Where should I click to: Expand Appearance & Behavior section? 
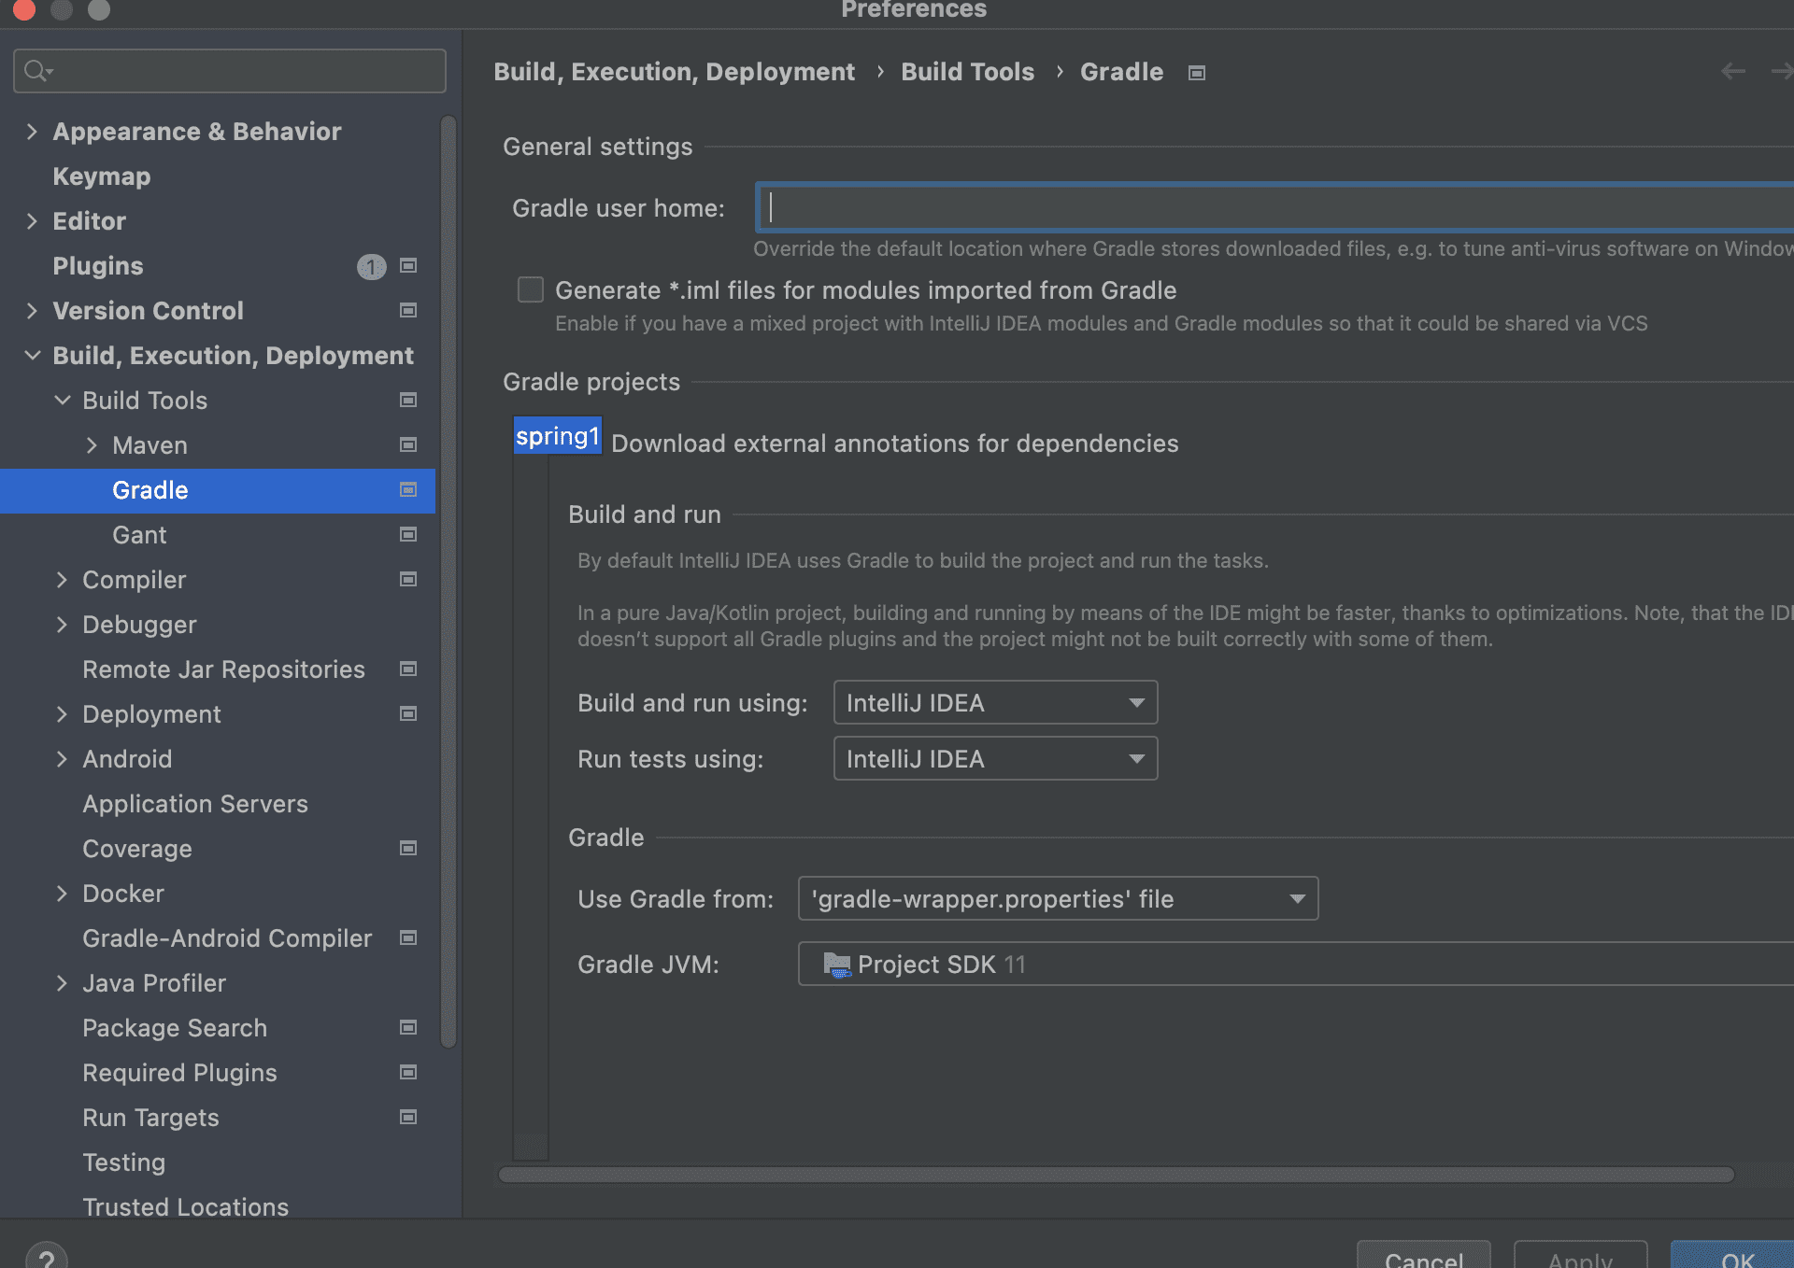[x=32, y=132]
